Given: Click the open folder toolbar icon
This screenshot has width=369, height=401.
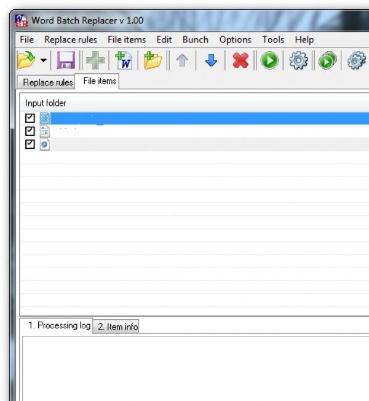Looking at the screenshot, I should point(26,60).
